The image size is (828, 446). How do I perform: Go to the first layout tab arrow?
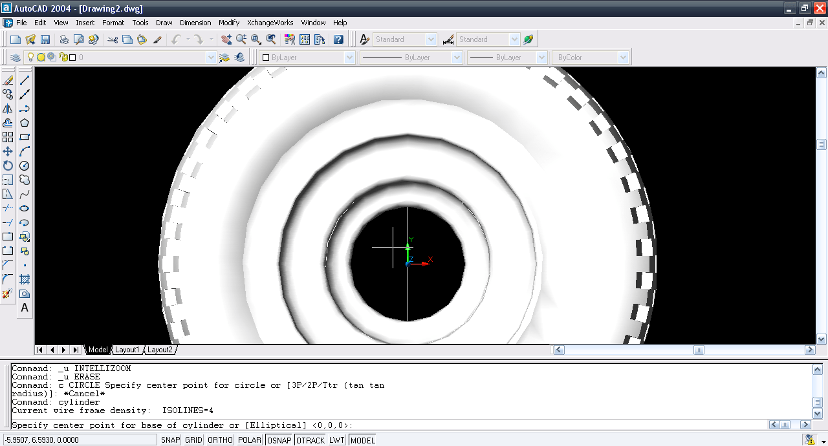40,350
